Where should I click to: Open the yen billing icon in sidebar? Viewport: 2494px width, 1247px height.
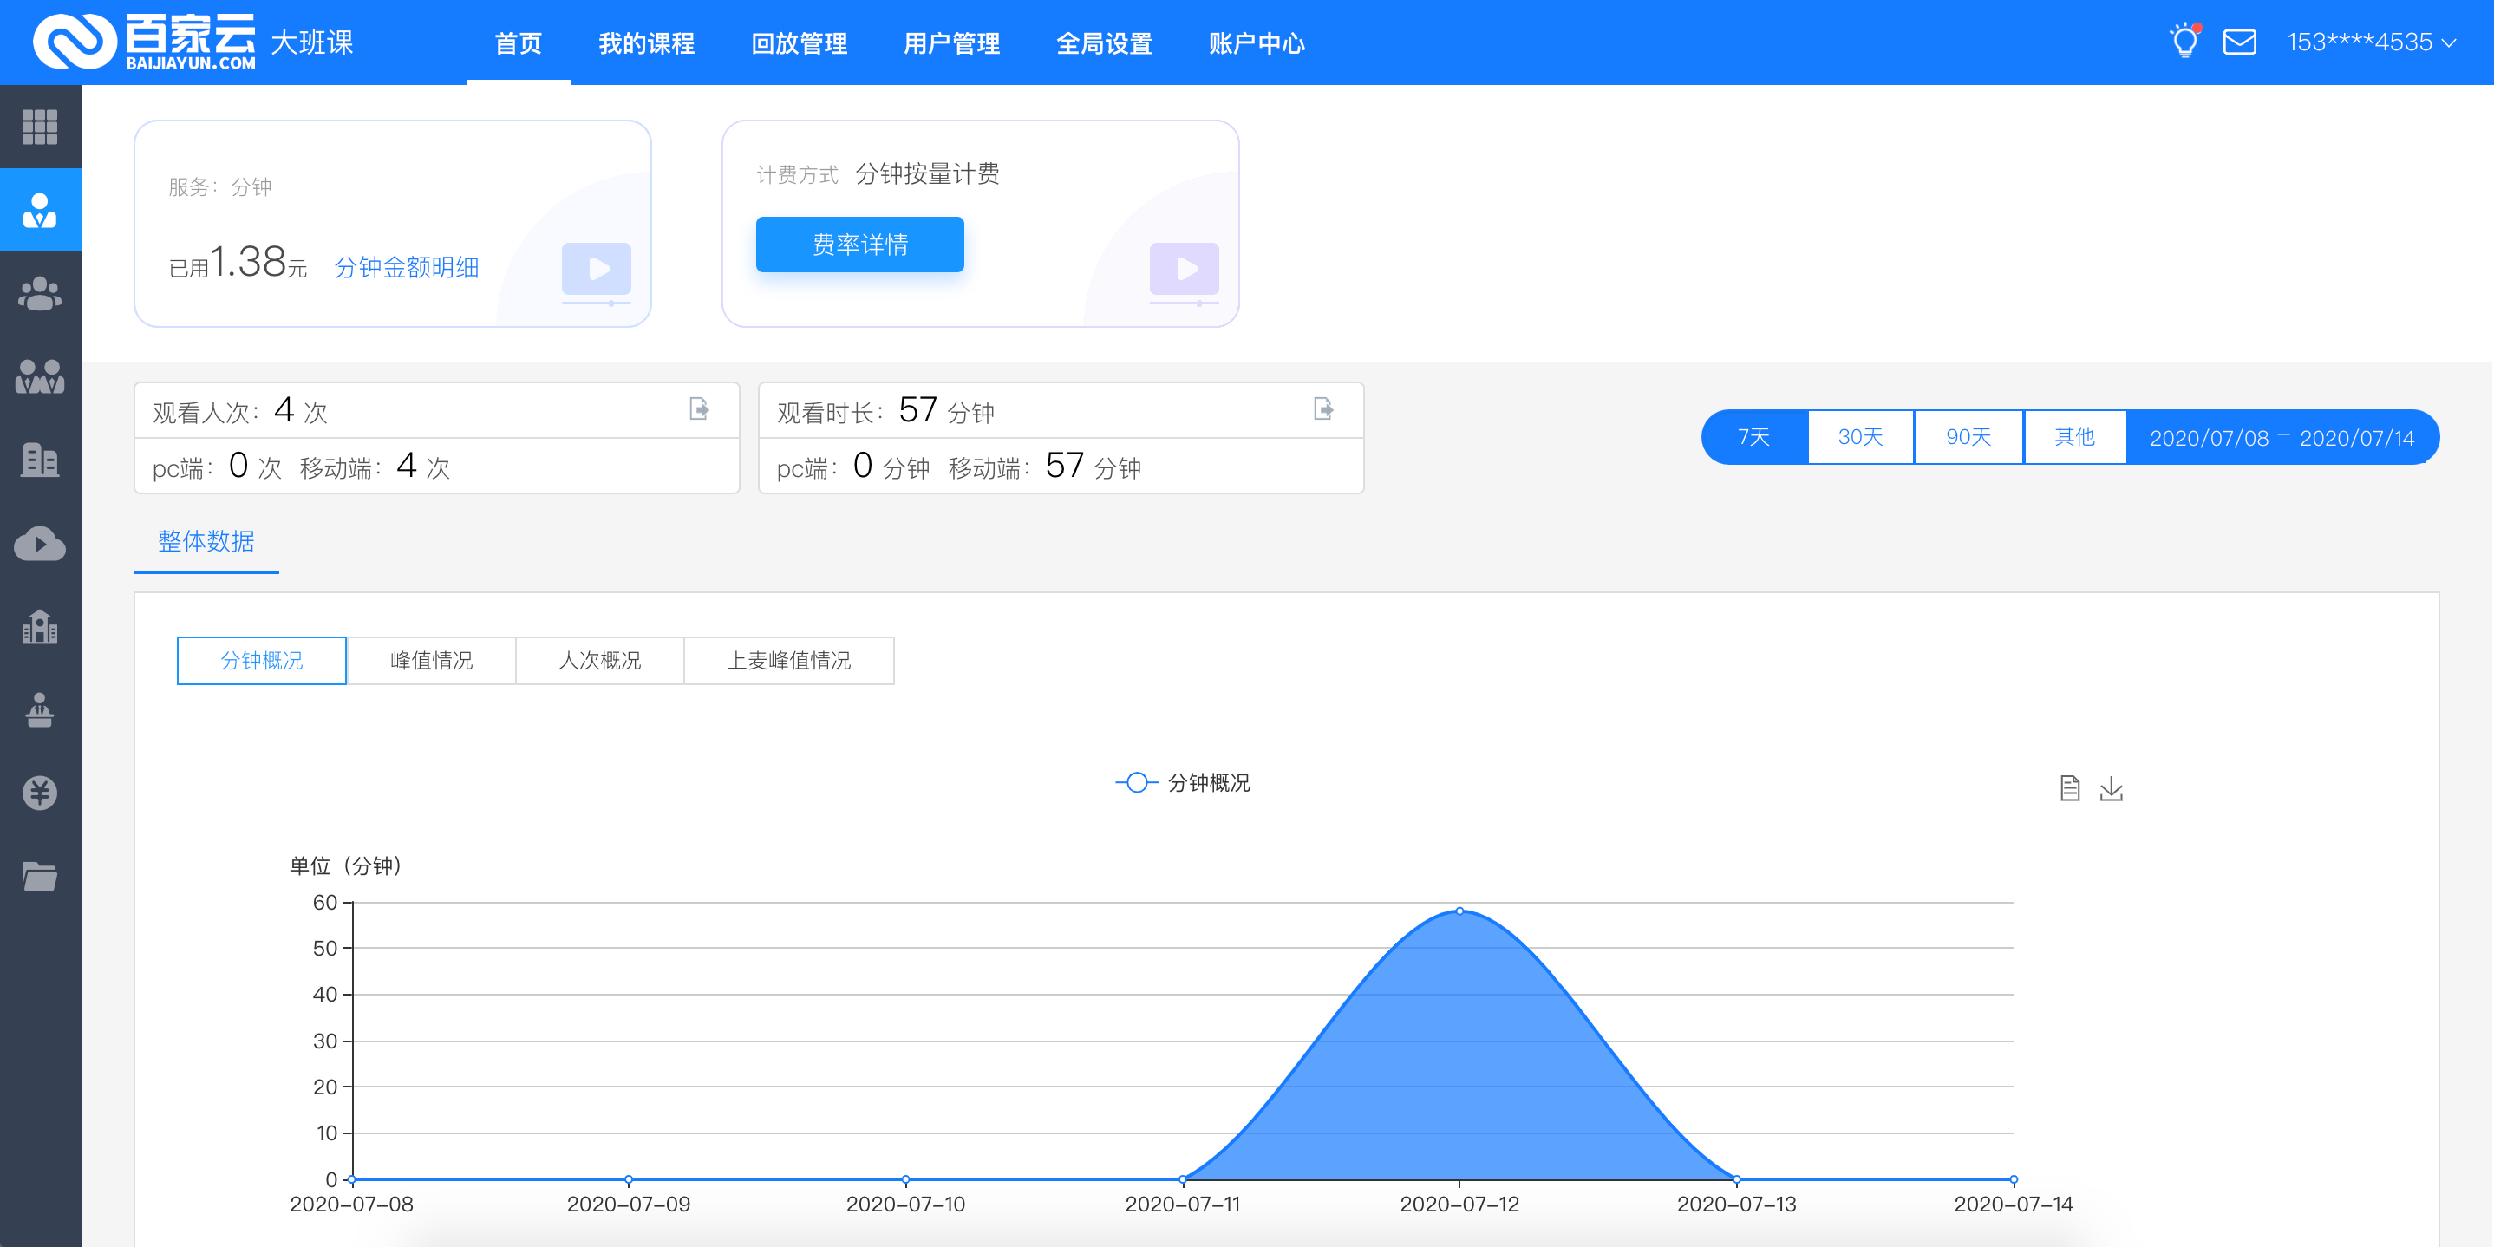pyautogui.click(x=40, y=793)
